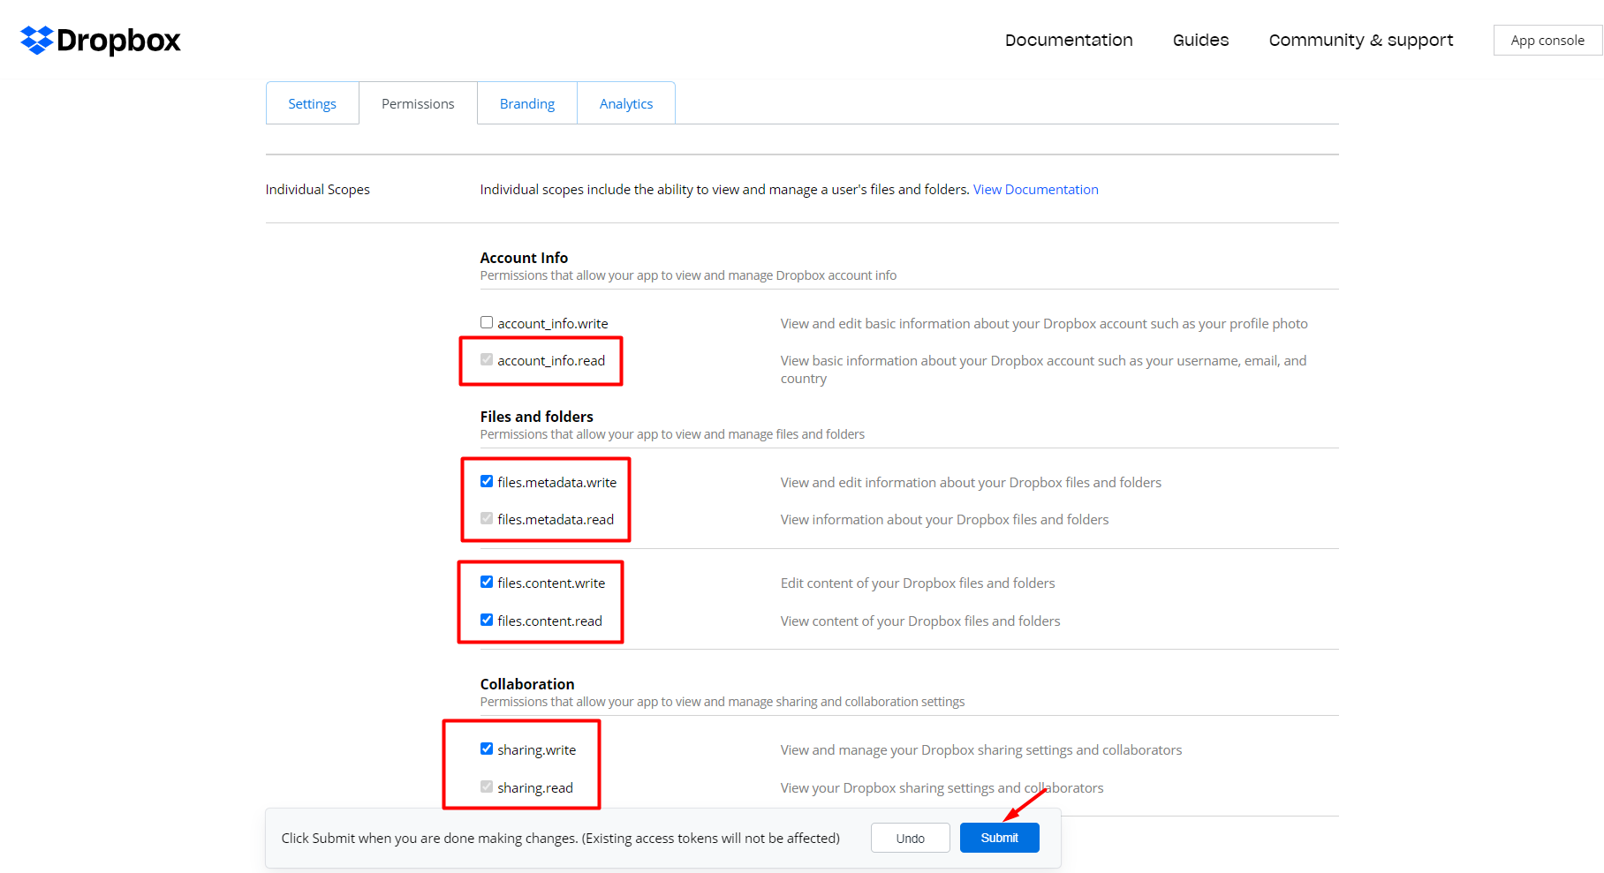This screenshot has width=1604, height=873.
Task: Open the Documentation menu
Action: tap(1069, 40)
